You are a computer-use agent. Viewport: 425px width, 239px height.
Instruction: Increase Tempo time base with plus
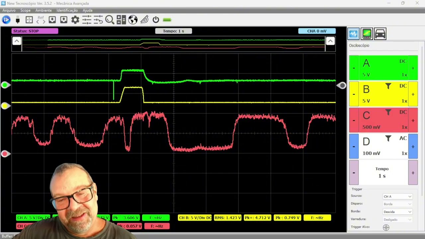pyautogui.click(x=413, y=173)
